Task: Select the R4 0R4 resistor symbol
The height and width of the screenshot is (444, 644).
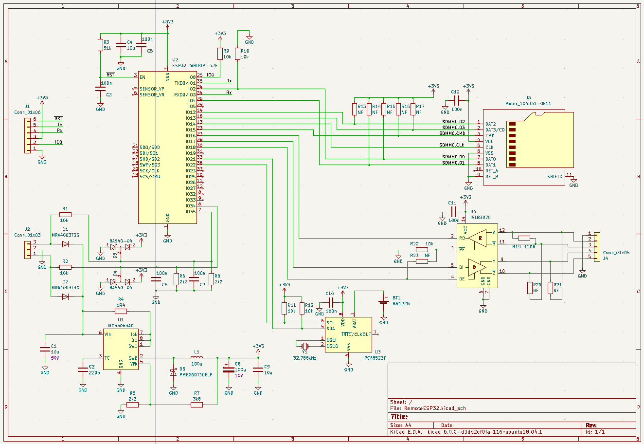Action: [x=121, y=311]
